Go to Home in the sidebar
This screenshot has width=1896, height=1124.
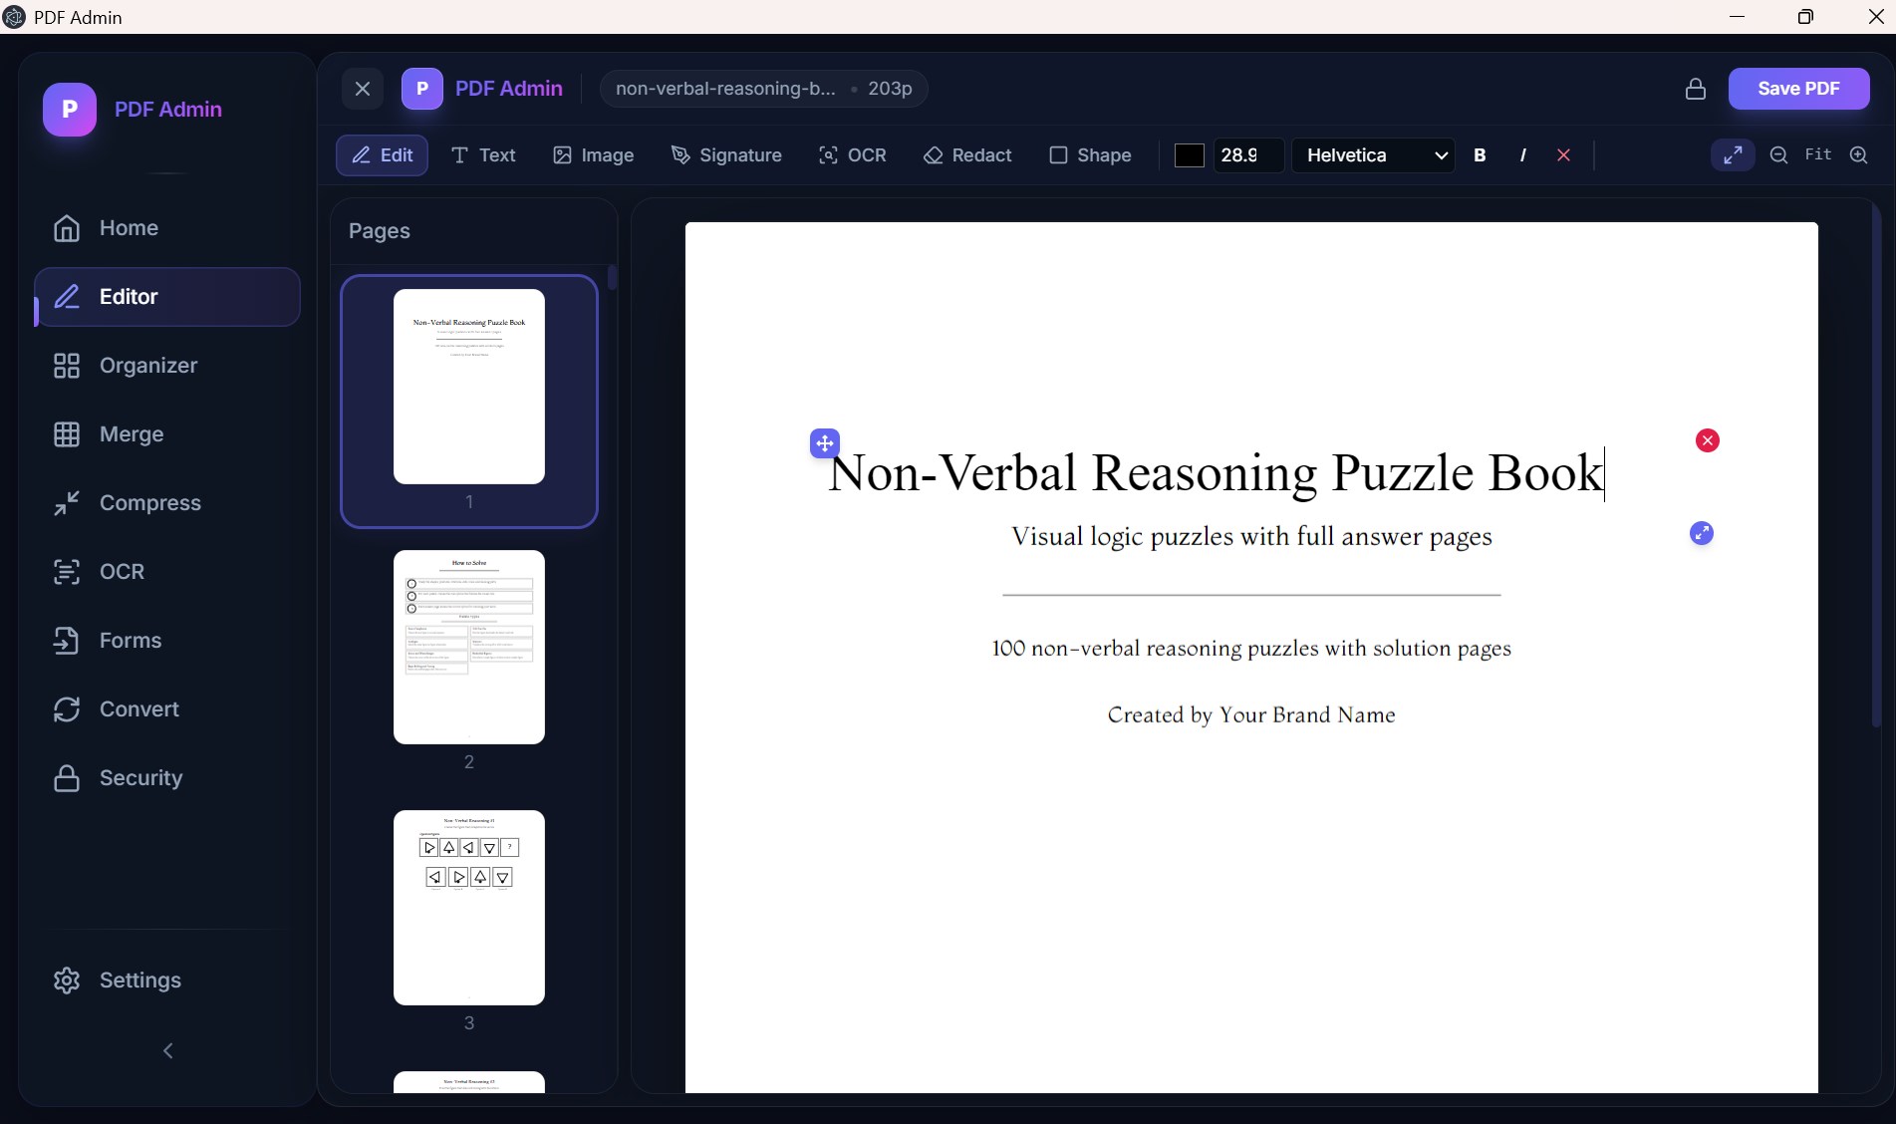click(167, 228)
